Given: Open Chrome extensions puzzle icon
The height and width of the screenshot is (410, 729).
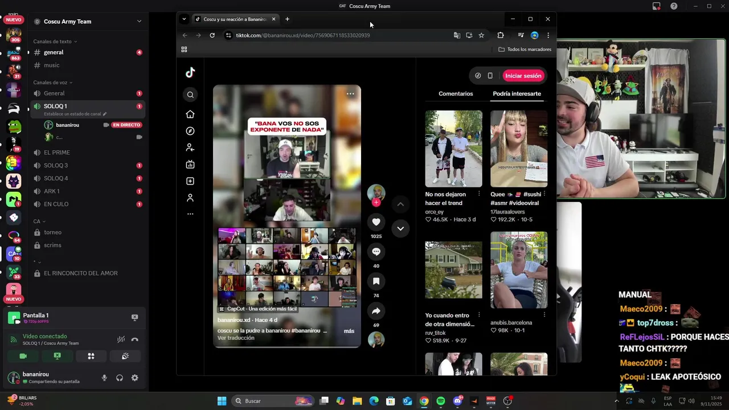Looking at the screenshot, I should (501, 35).
